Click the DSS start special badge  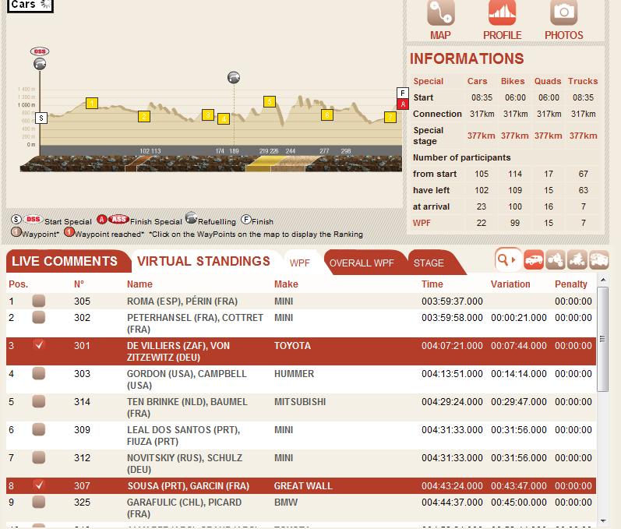[40, 51]
